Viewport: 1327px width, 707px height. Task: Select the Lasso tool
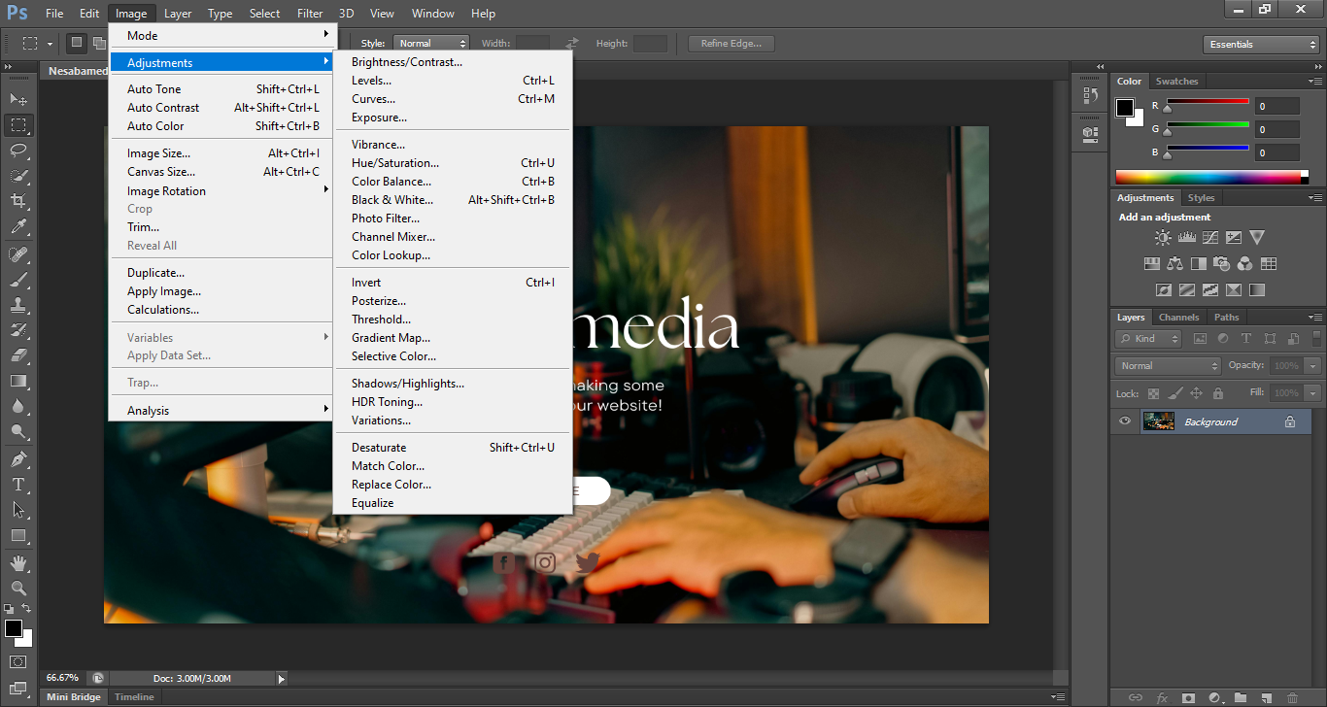click(x=18, y=151)
